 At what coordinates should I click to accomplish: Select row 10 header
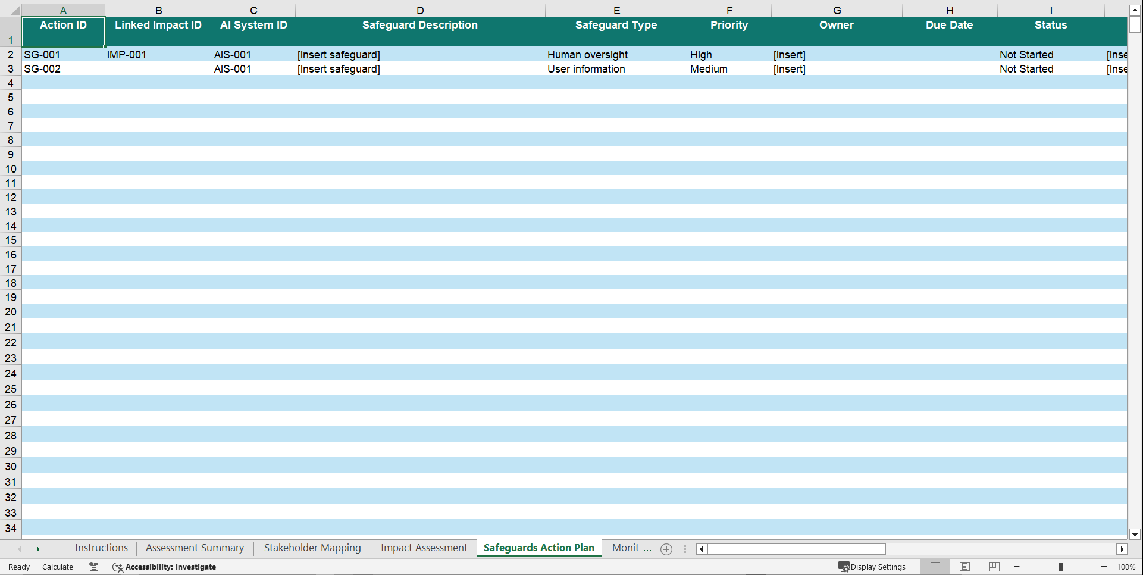tap(11, 168)
